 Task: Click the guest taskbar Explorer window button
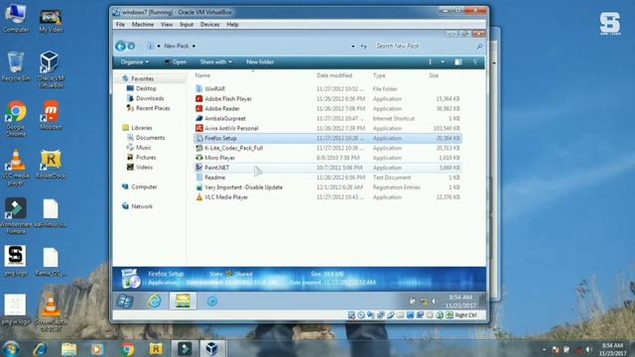tap(183, 301)
